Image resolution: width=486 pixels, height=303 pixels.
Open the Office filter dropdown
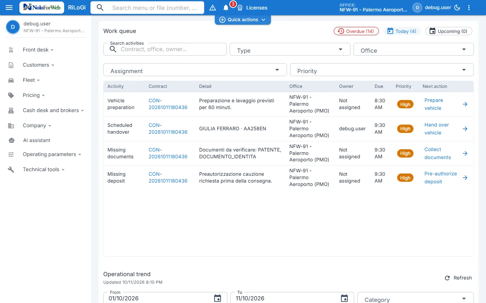point(413,49)
